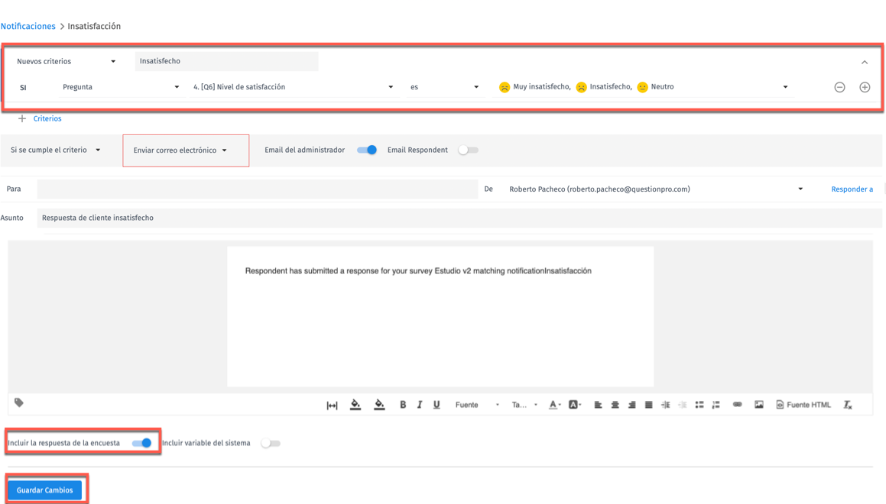Viewport: 886px width, 504px height.
Task: Open the Nuevos criterios dropdown
Action: tap(66, 62)
